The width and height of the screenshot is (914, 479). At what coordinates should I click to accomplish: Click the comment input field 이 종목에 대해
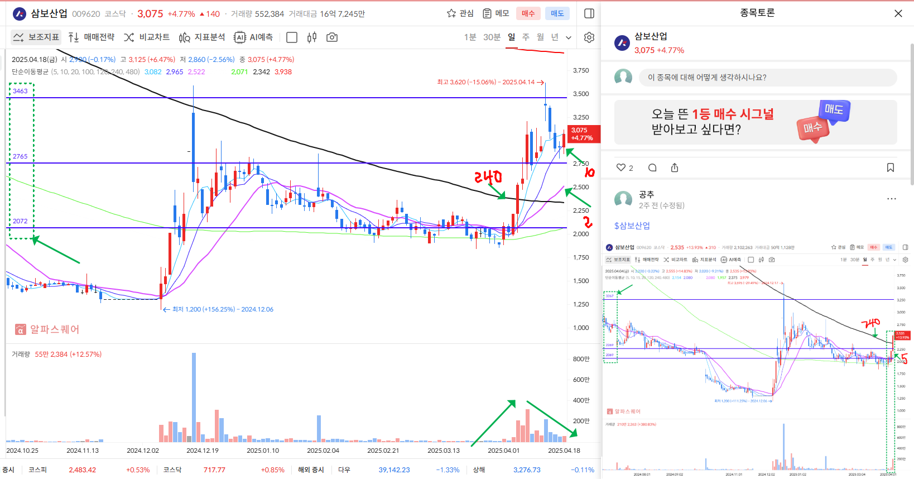click(768, 78)
